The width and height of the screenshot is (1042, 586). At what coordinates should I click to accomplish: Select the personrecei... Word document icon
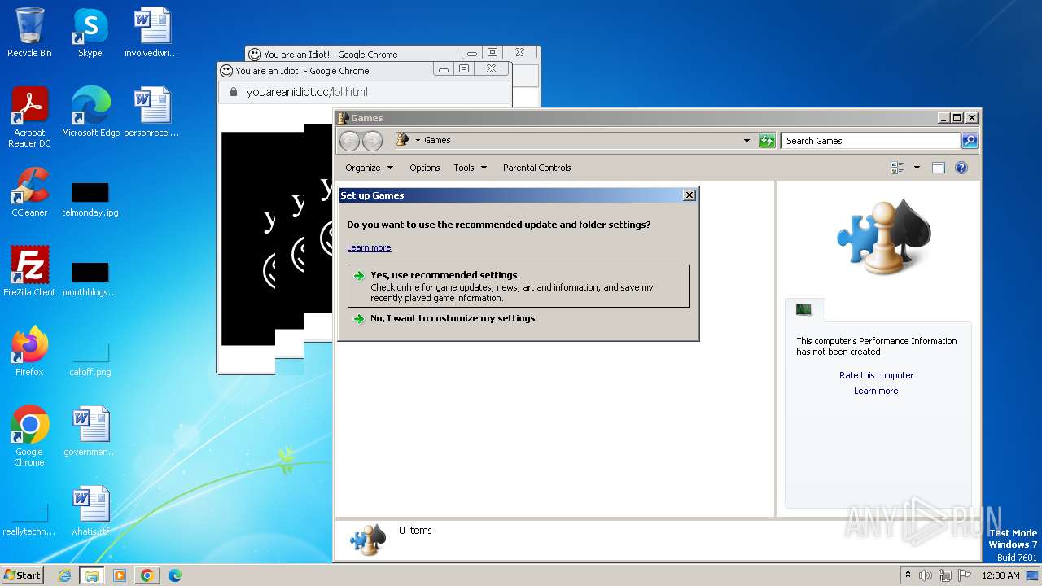[x=151, y=112]
